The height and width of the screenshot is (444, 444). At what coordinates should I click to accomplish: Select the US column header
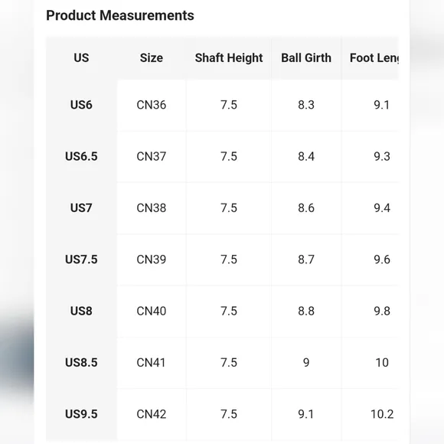tap(81, 57)
